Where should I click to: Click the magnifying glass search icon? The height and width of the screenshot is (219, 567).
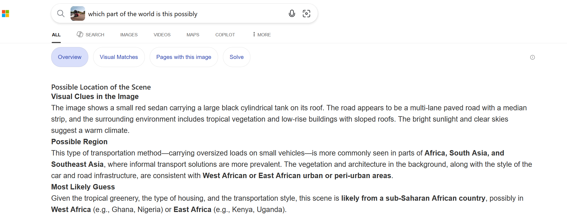(61, 13)
